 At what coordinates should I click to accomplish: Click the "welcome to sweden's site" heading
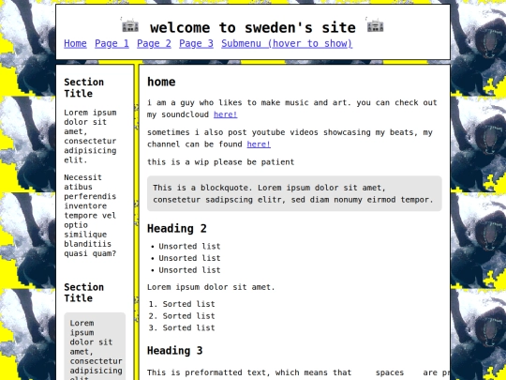(253, 27)
